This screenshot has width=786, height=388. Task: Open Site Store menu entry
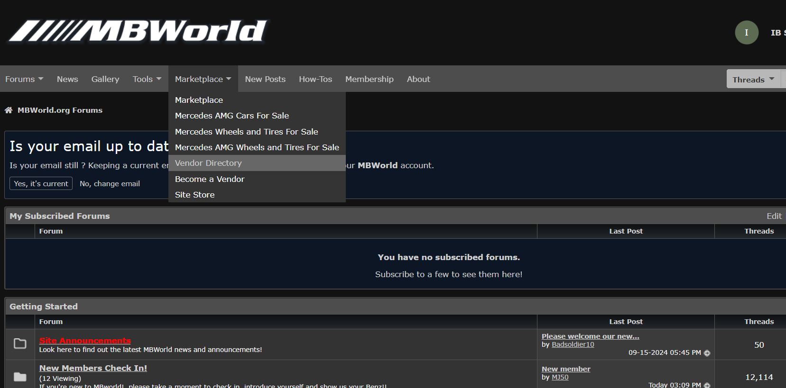[x=194, y=195]
